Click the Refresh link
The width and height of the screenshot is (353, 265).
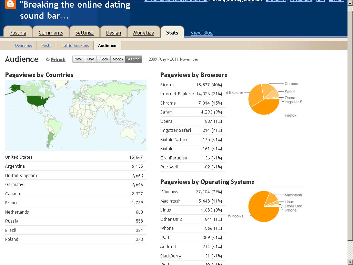click(x=58, y=59)
